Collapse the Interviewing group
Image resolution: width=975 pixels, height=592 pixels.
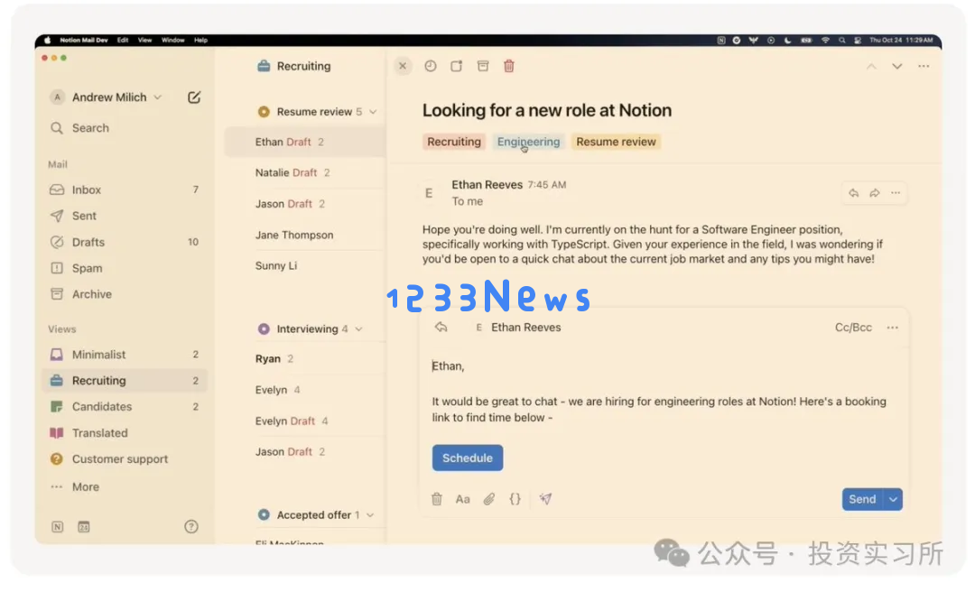coord(358,329)
